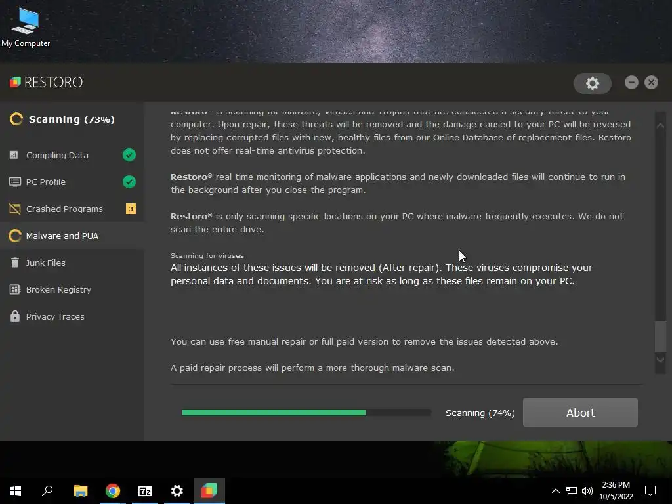Viewport: 672px width, 504px height.
Task: Minimize the Restoro window
Action: (x=631, y=82)
